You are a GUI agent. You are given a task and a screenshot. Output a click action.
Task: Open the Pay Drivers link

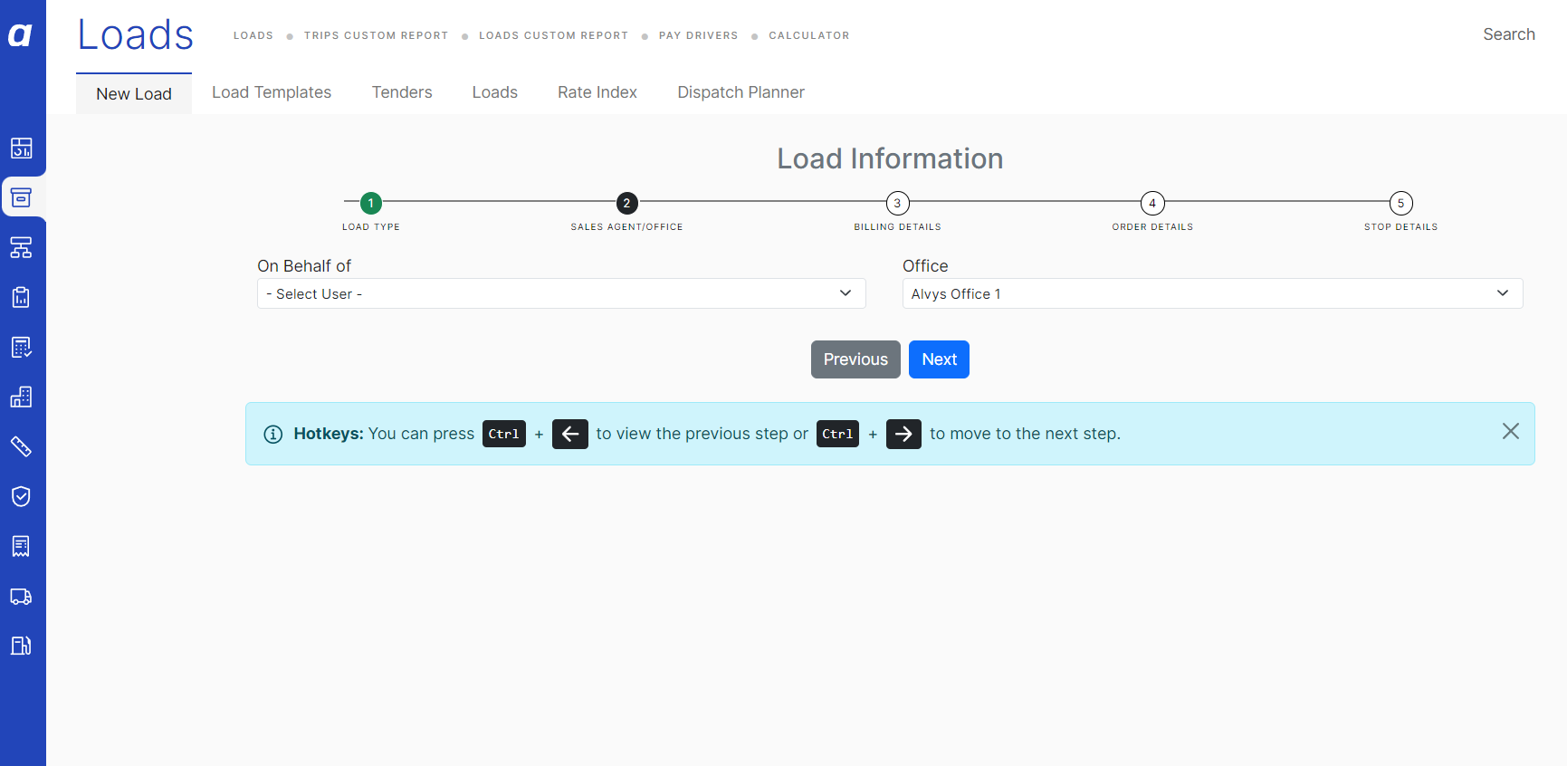coord(699,35)
